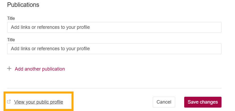Select the Publications section heading
Image resolution: width=235 pixels, height=111 pixels.
pos(23,5)
